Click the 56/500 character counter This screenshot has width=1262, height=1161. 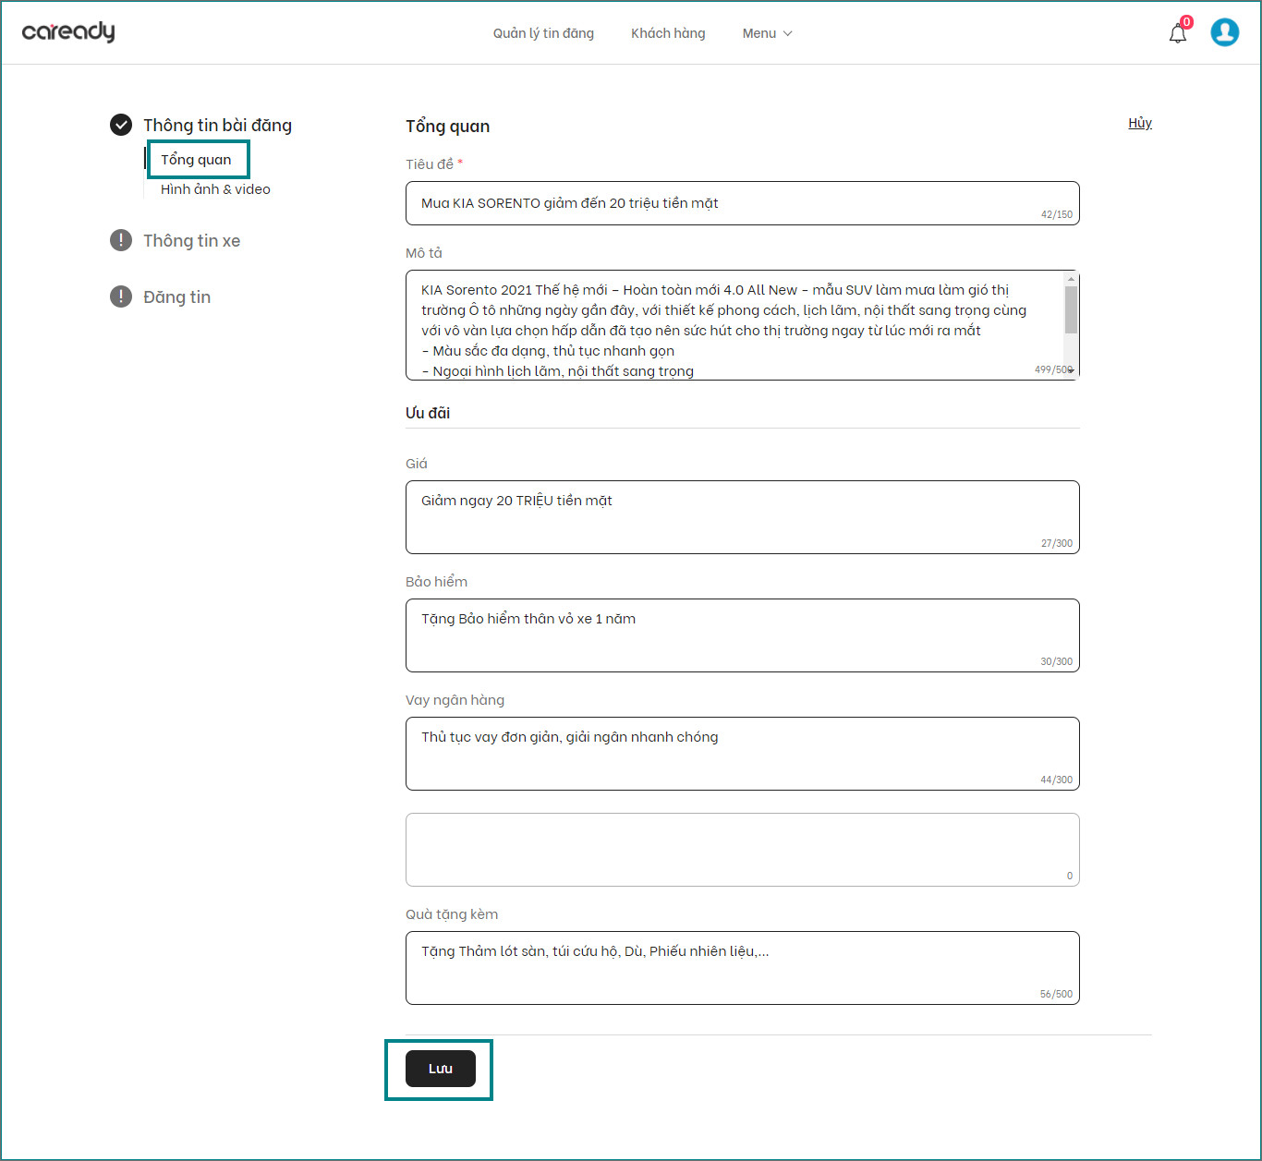(x=1057, y=994)
